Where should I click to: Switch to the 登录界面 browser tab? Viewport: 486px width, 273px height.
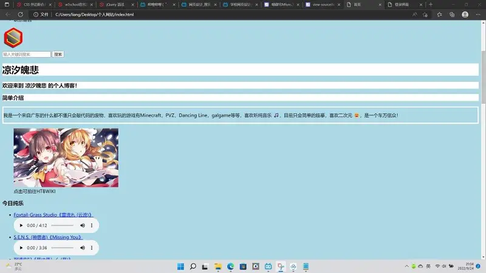[405, 5]
